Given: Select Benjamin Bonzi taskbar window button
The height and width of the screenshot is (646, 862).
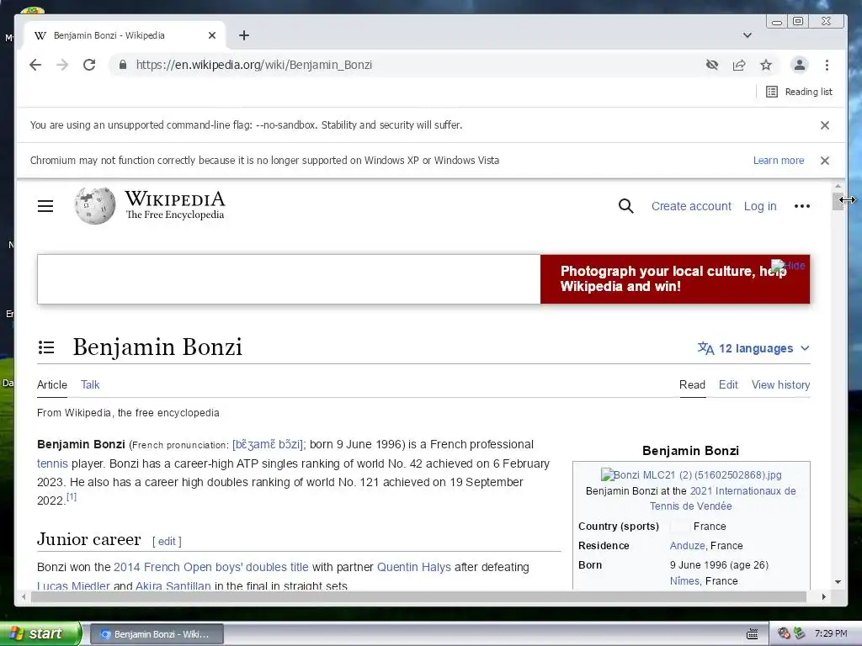Looking at the screenshot, I should [x=156, y=634].
